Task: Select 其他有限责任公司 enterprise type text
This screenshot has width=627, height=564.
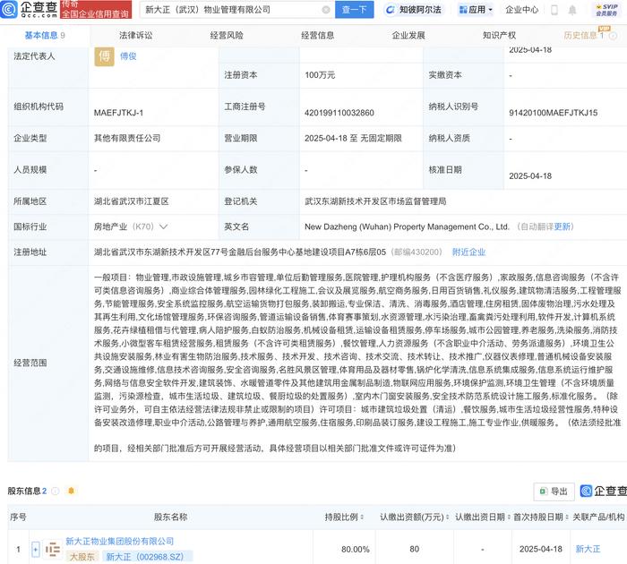Action: (x=127, y=138)
